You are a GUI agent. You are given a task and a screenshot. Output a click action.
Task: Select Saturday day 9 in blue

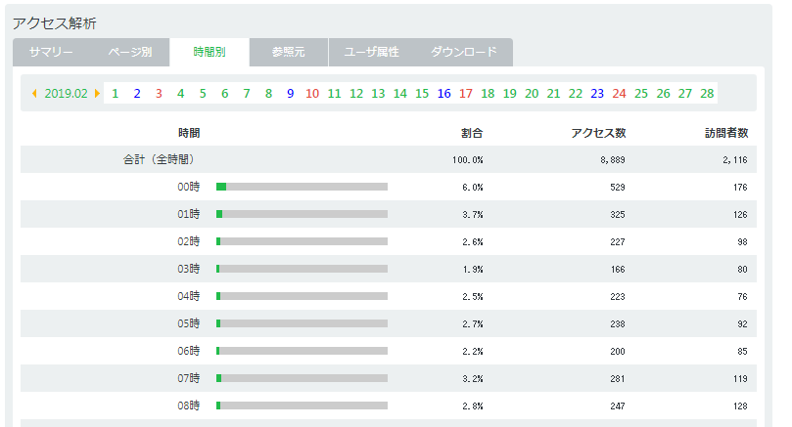tap(291, 93)
